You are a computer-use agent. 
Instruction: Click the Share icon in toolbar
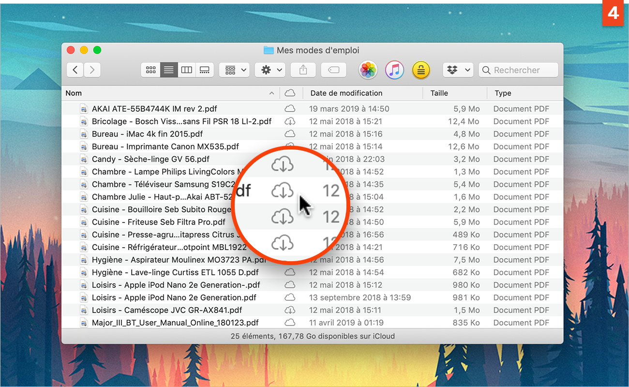point(303,70)
